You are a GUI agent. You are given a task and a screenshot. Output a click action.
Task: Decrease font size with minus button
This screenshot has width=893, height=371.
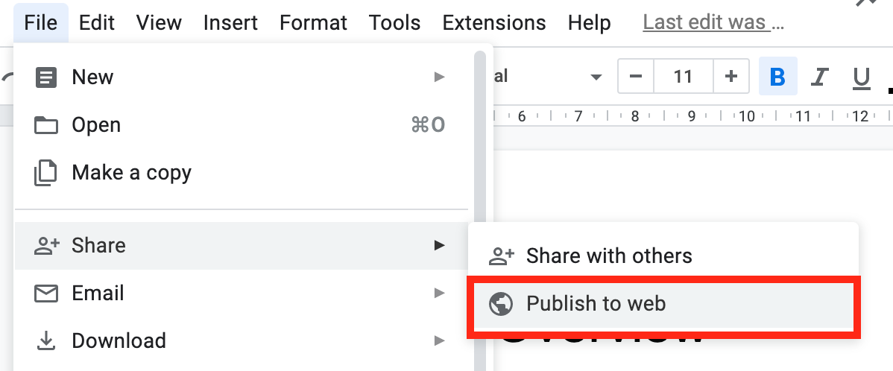[x=636, y=77]
